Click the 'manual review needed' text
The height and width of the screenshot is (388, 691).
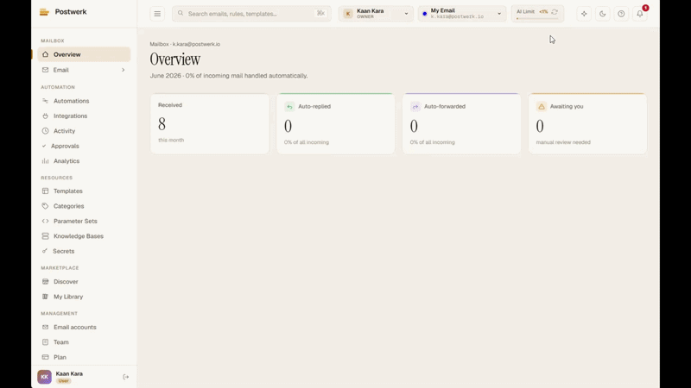563,142
